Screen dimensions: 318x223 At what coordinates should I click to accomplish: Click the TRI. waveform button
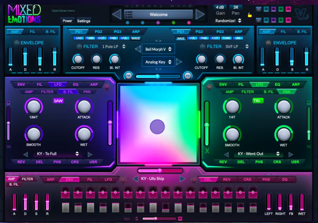point(258,101)
